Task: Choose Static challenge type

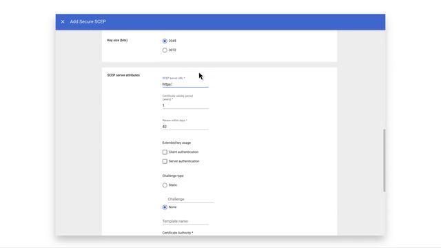Action: point(165,185)
